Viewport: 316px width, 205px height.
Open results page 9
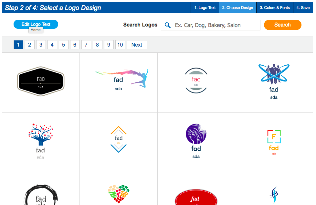109,45
